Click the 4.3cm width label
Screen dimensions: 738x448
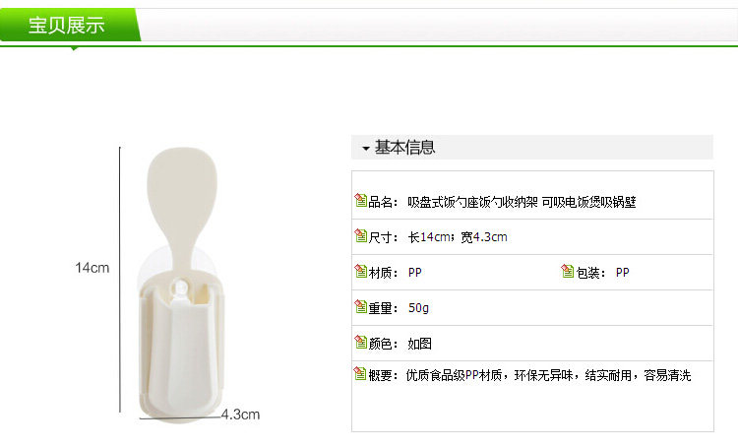(240, 415)
